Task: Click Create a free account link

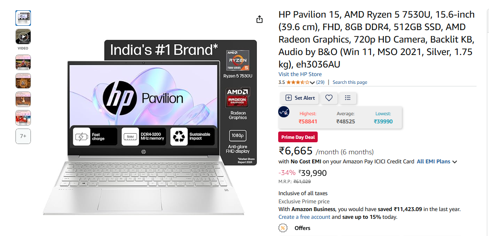Action: coord(304,217)
